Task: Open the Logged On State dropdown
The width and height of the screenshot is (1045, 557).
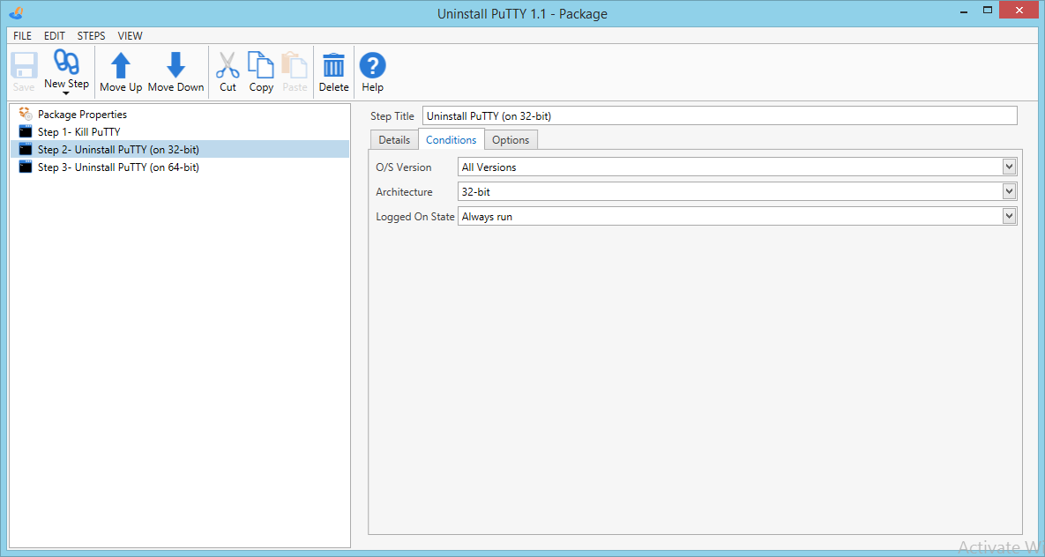Action: click(1009, 216)
